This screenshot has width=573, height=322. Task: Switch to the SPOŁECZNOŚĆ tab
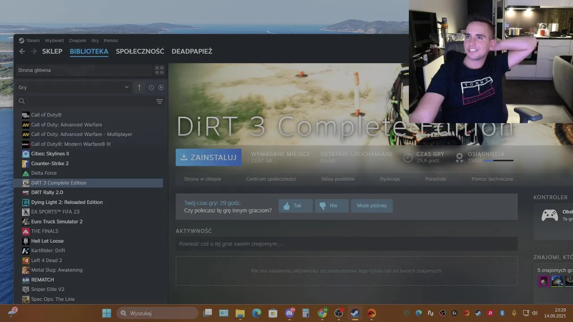(140, 51)
